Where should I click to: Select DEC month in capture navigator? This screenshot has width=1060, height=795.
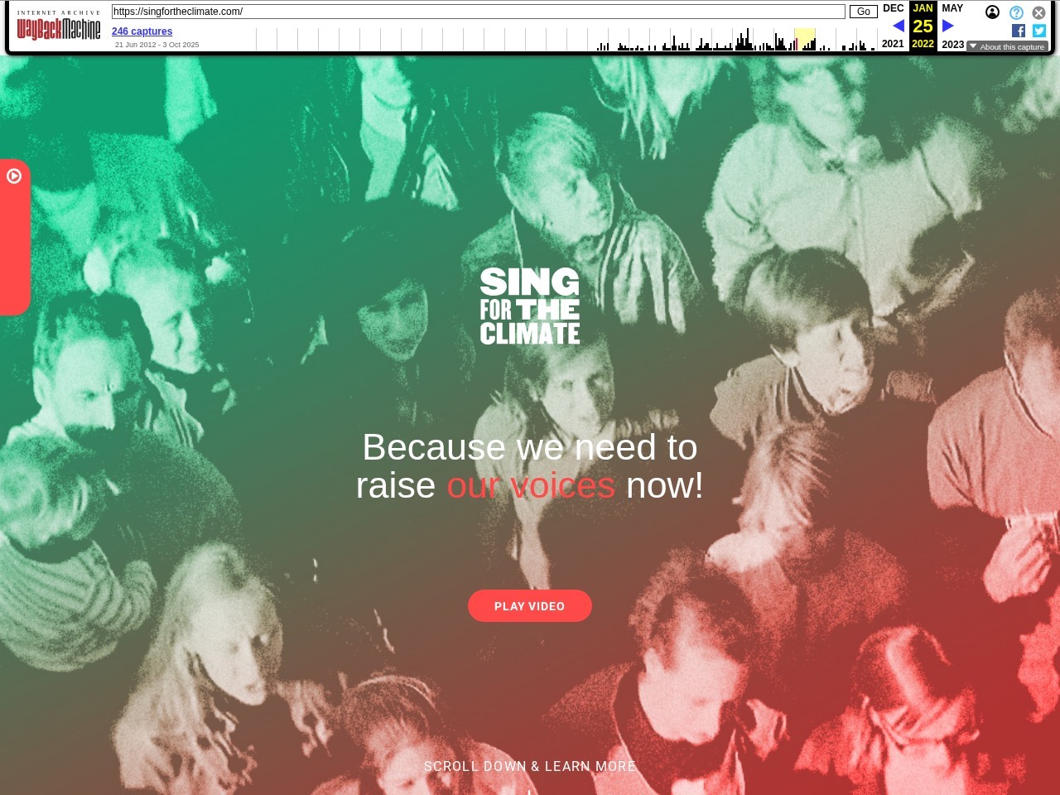(x=894, y=8)
